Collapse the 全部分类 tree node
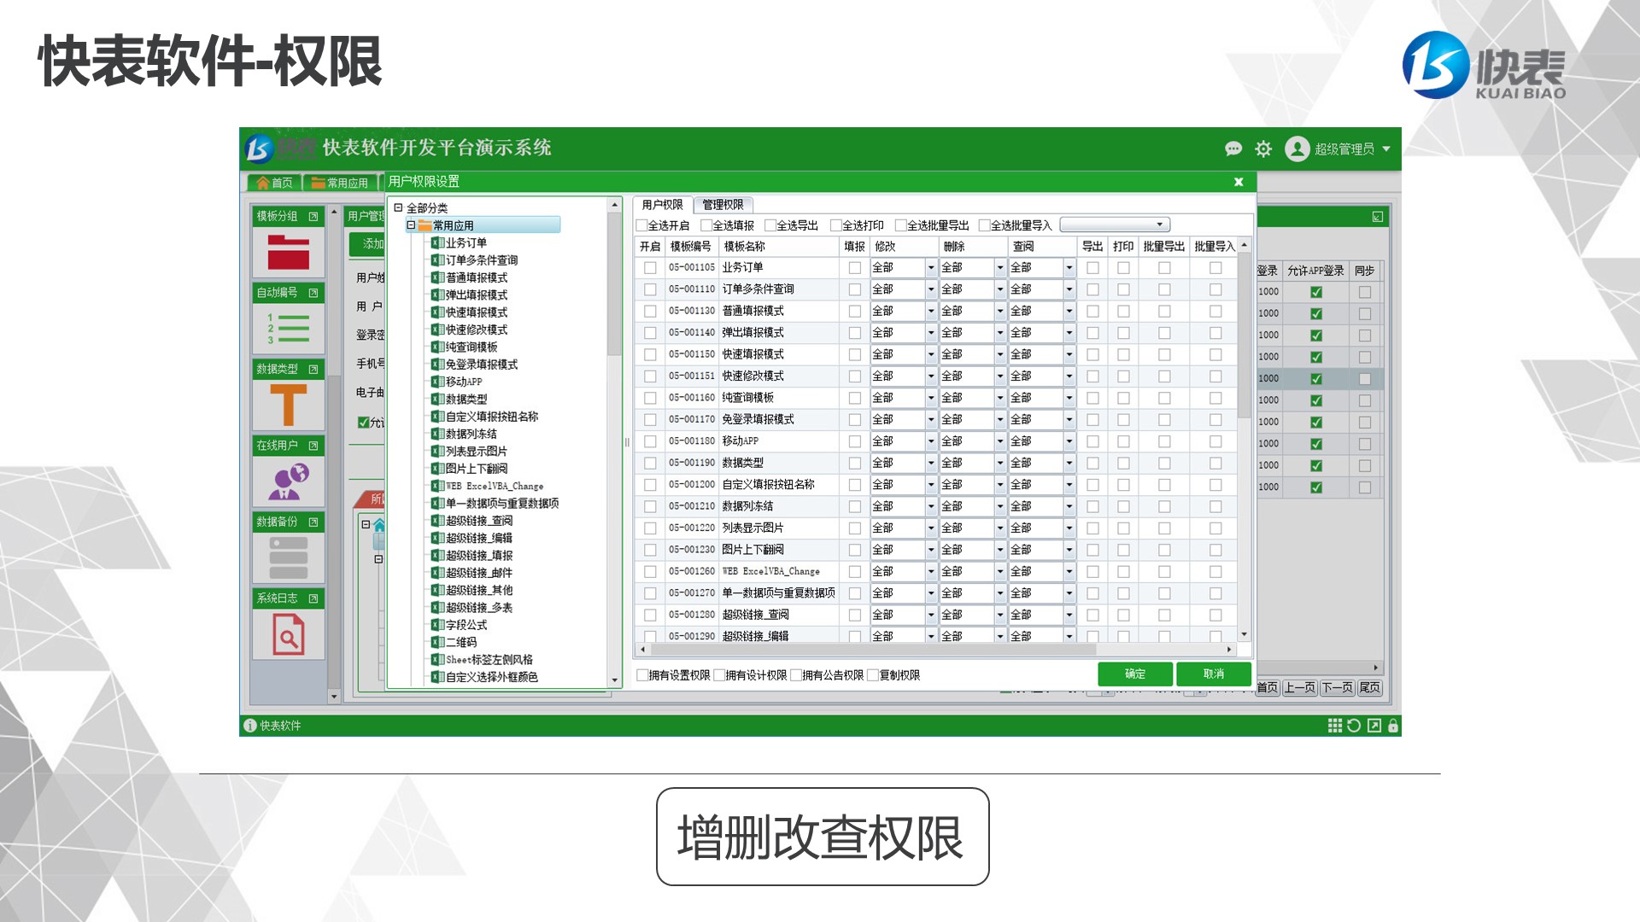The height and width of the screenshot is (922, 1640). pyautogui.click(x=398, y=207)
